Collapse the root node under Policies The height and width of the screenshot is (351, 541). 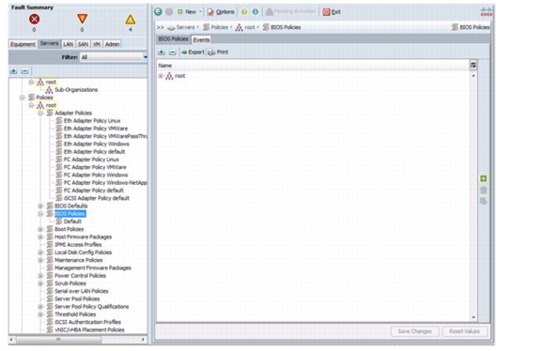point(31,105)
